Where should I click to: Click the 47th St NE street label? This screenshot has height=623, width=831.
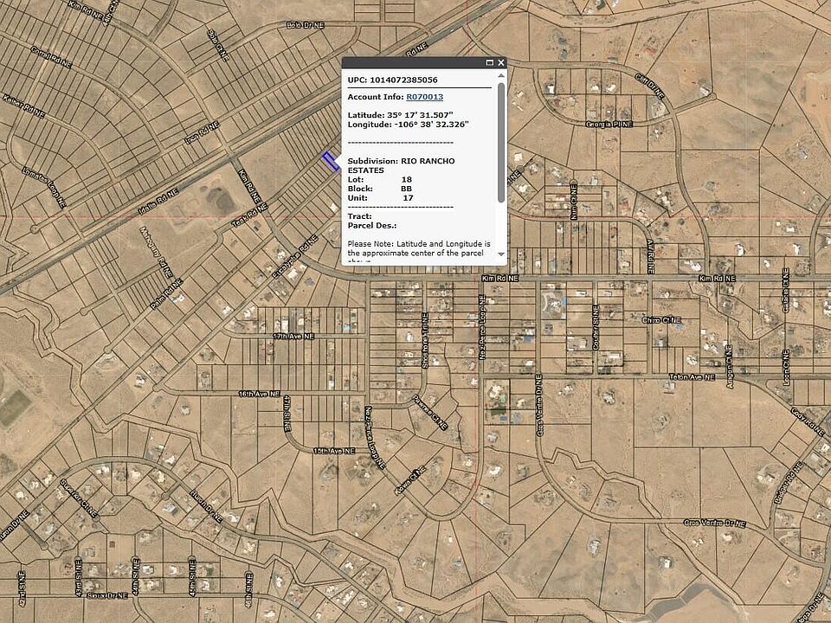coord(287,414)
